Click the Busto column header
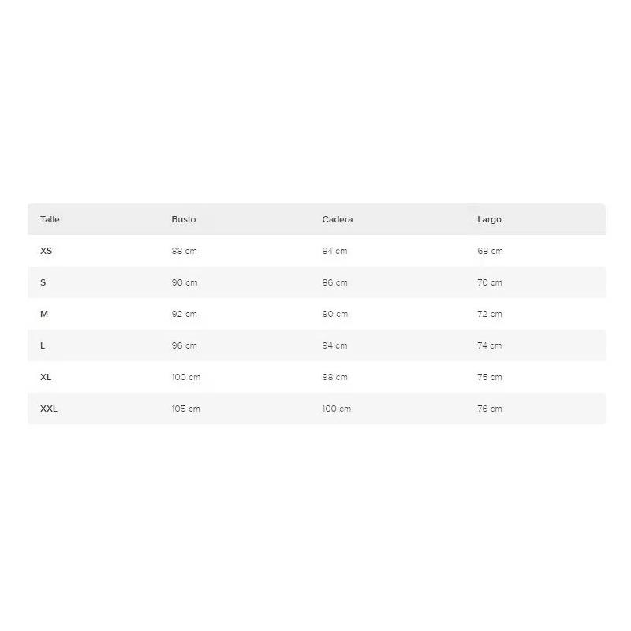The height and width of the screenshot is (631, 631). pyautogui.click(x=184, y=219)
